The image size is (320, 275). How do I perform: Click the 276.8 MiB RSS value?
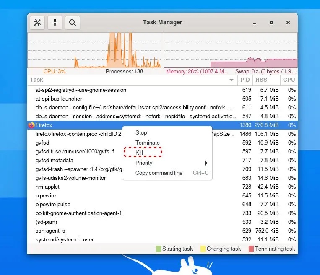267,125
